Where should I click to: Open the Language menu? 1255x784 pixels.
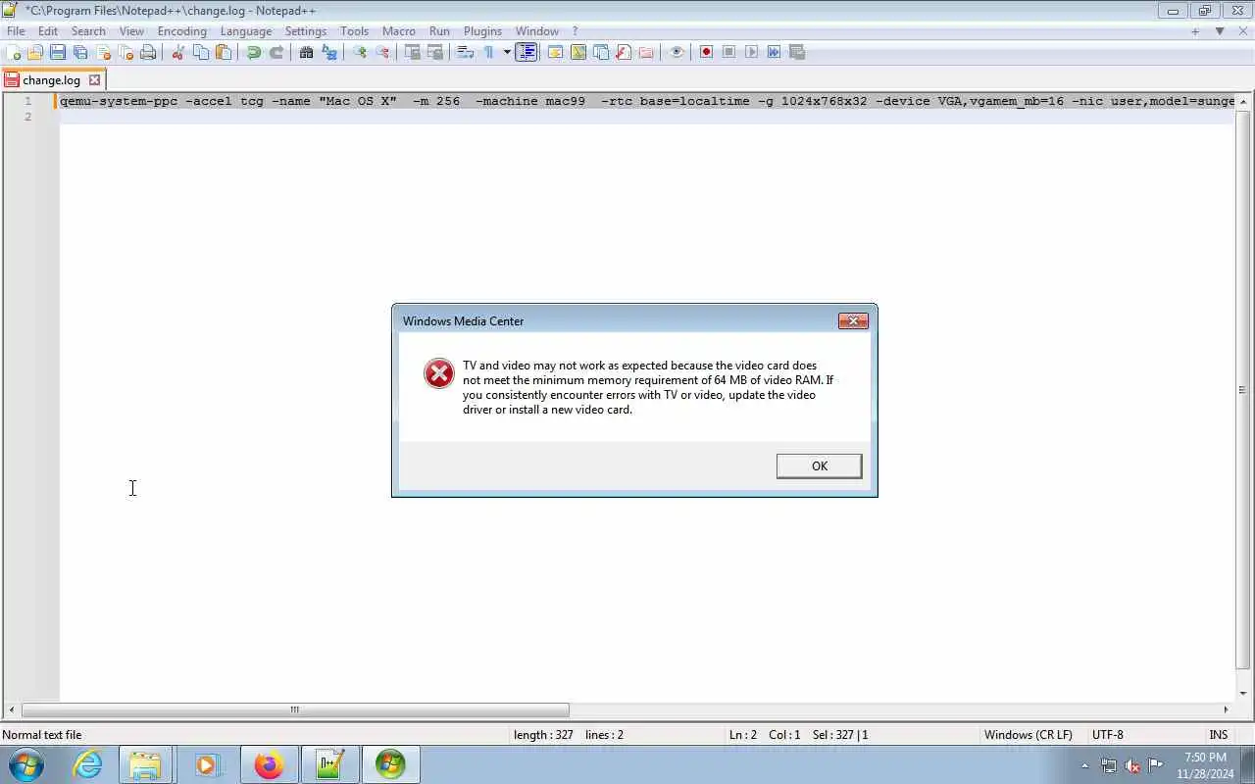[246, 31]
